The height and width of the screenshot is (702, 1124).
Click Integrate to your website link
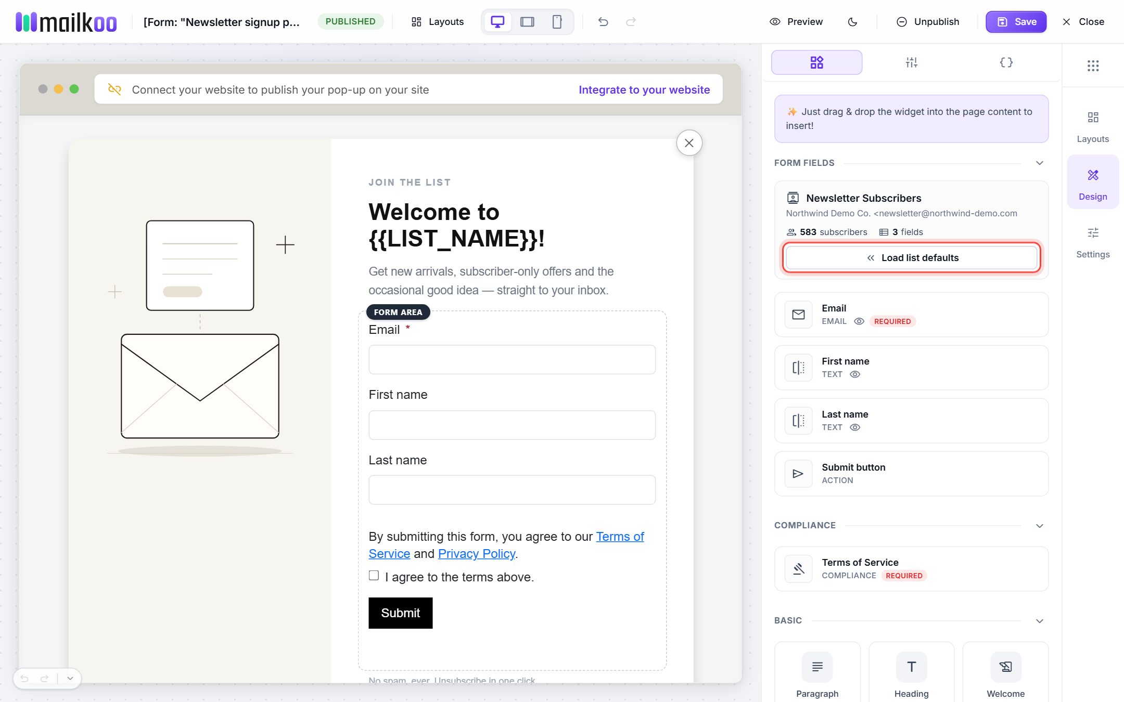coord(644,89)
